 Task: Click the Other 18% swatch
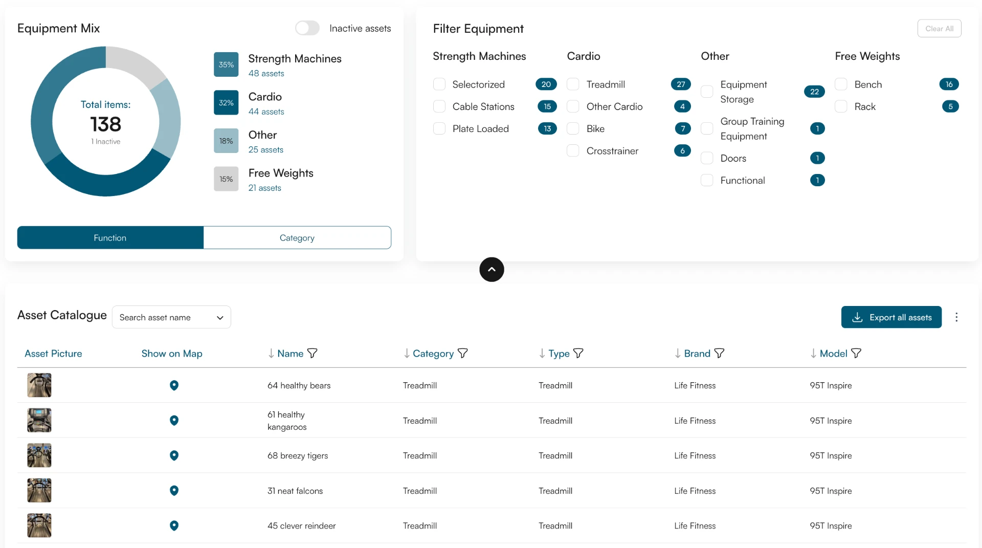click(x=226, y=141)
